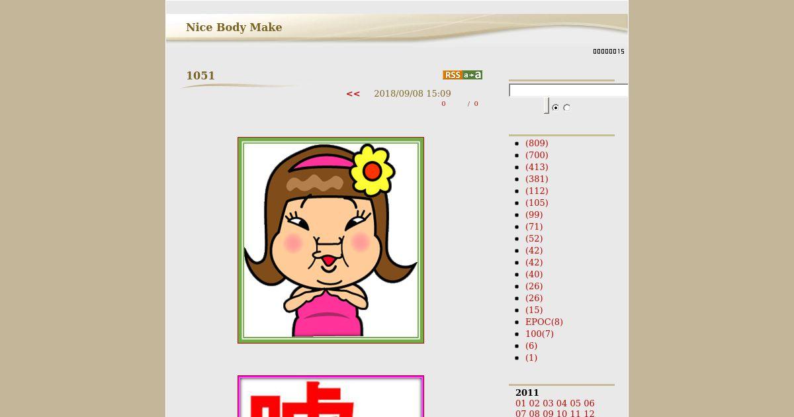Open the 2011 archive month 06
Image resolution: width=794 pixels, height=417 pixels.
point(589,403)
